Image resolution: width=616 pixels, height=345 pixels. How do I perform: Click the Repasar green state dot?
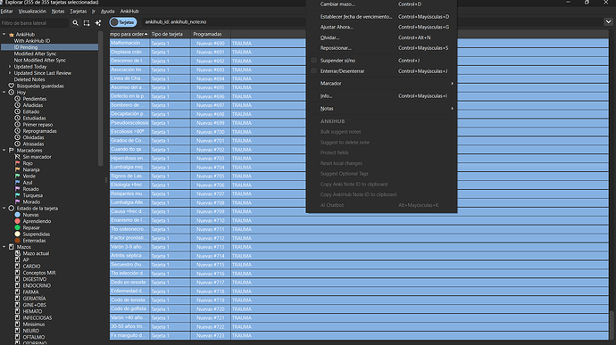[x=17, y=227]
